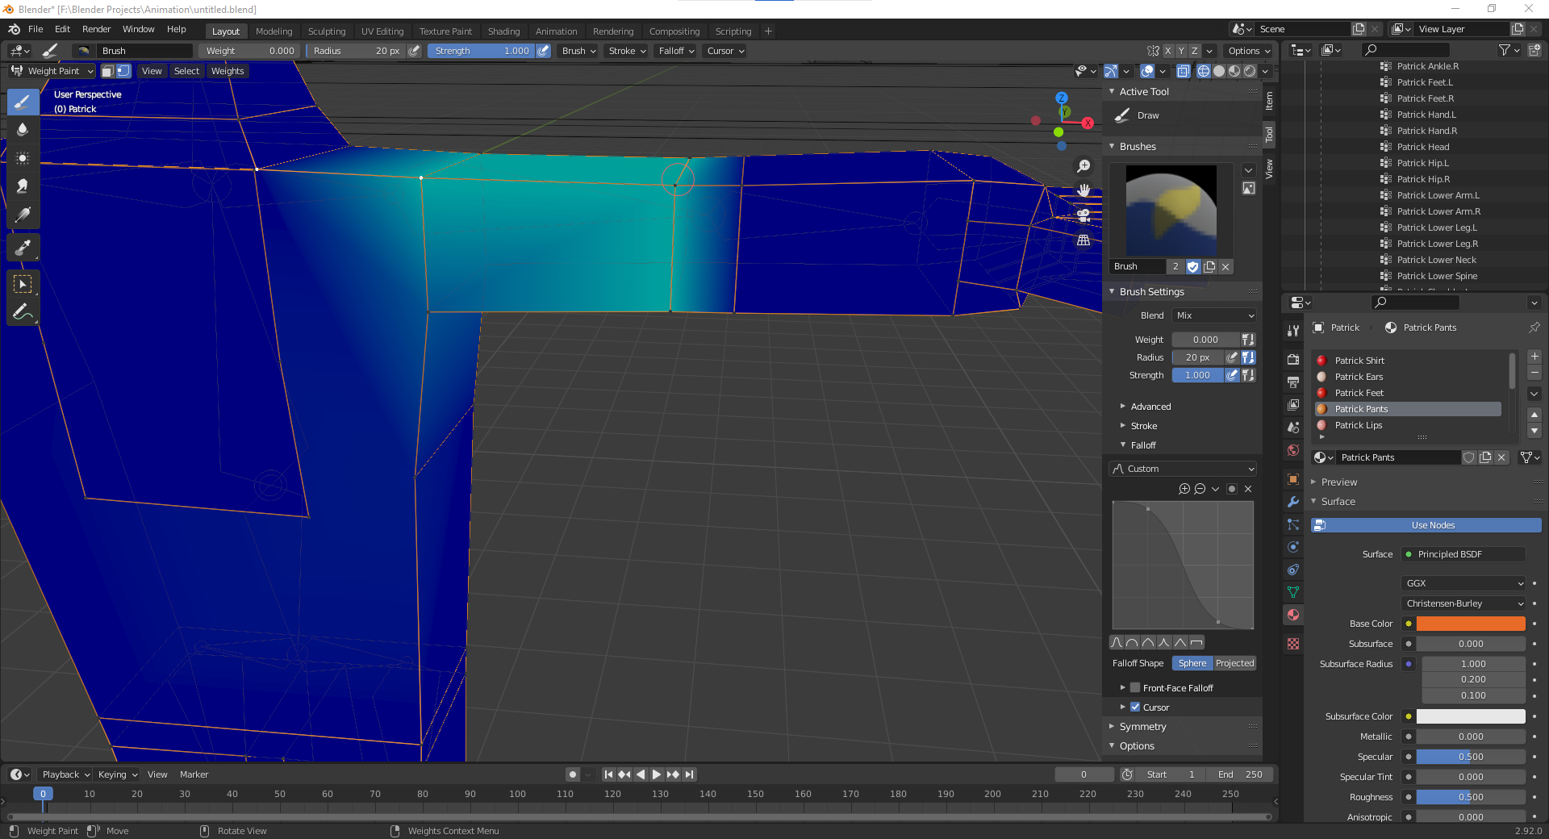Screen dimensions: 1549x839
Task: Open the Item tab in sidebar
Action: coord(1269,101)
